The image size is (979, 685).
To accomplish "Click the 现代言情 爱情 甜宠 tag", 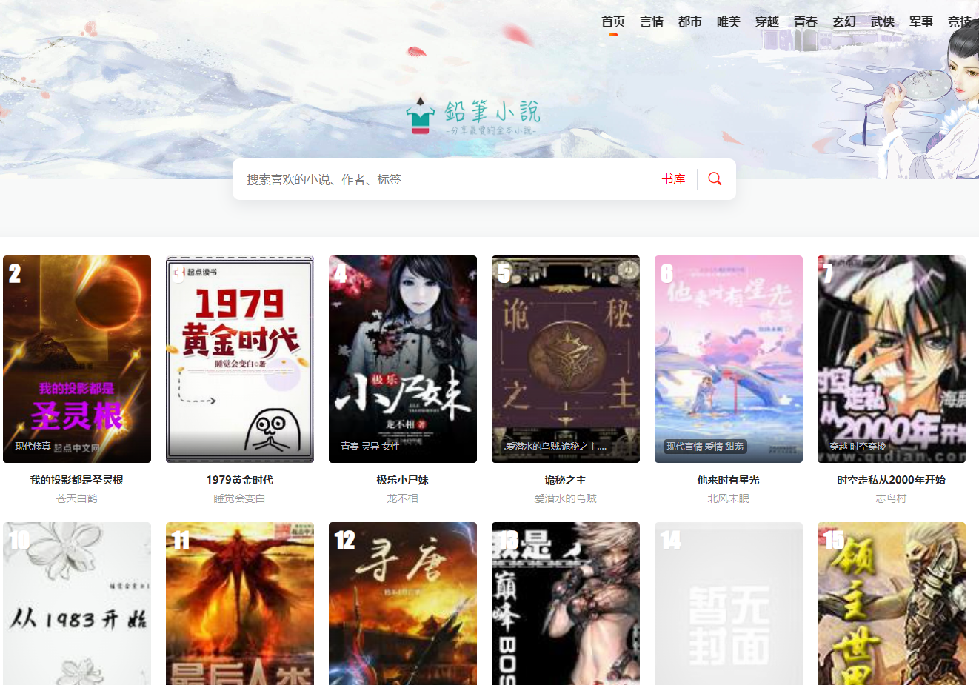I will pos(705,447).
